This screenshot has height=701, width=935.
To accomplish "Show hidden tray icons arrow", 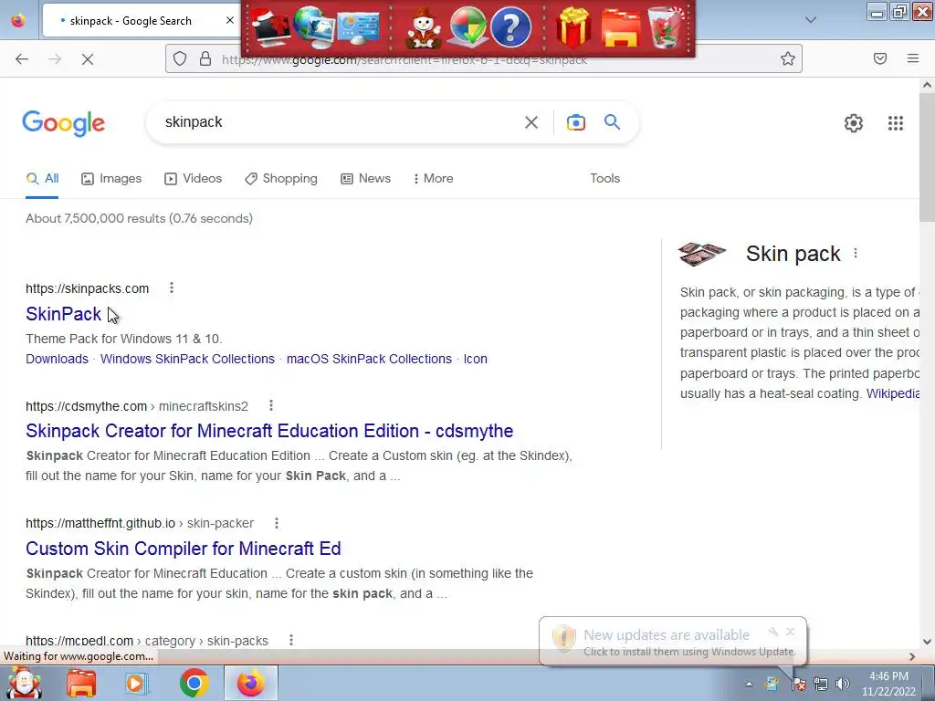I will coord(749,684).
